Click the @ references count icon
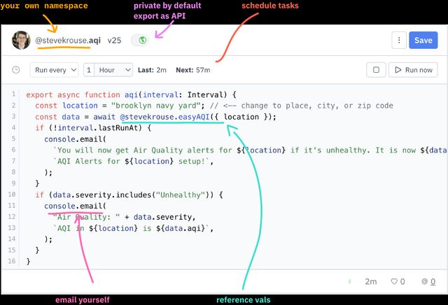448x305 pixels. (x=423, y=281)
